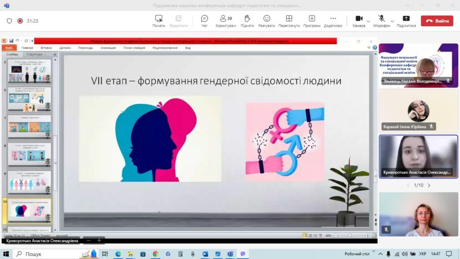460x259 pixels.
Task: Click the zoom-in plus in PowerPoint status bar
Action: 367,236
